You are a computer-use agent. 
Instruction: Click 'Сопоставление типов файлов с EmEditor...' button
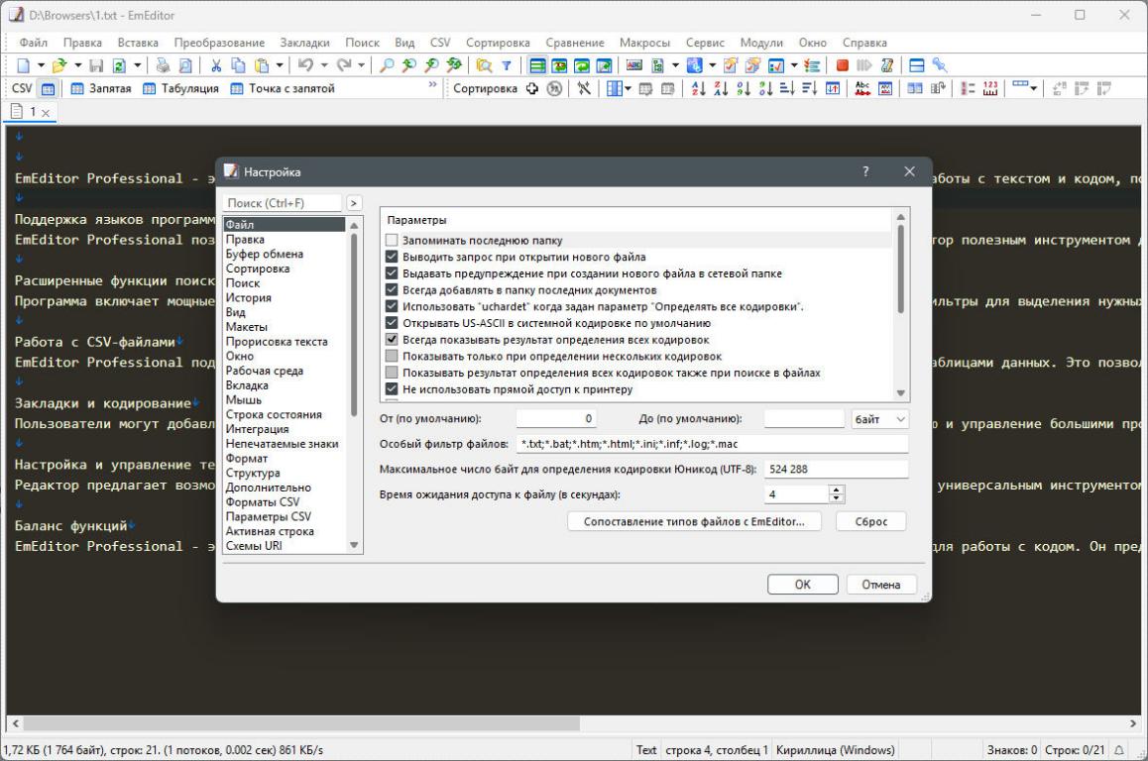point(694,521)
